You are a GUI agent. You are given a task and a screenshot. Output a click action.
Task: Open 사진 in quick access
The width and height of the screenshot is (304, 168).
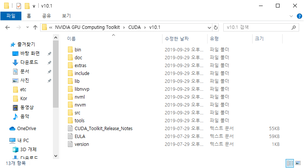(x=21, y=80)
